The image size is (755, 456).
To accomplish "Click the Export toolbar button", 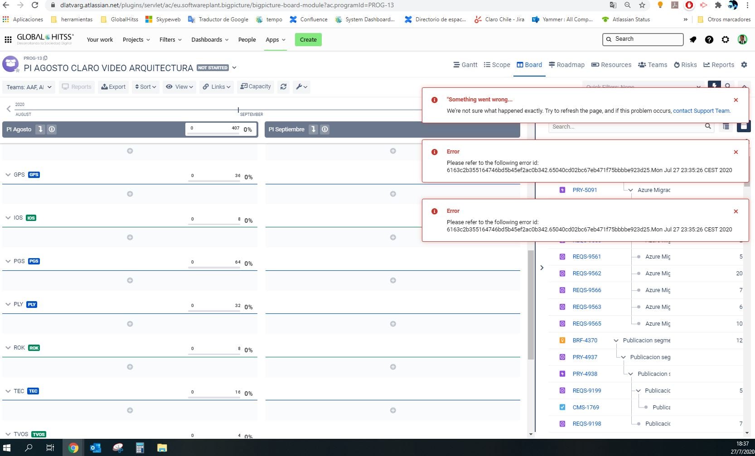I will [113, 86].
